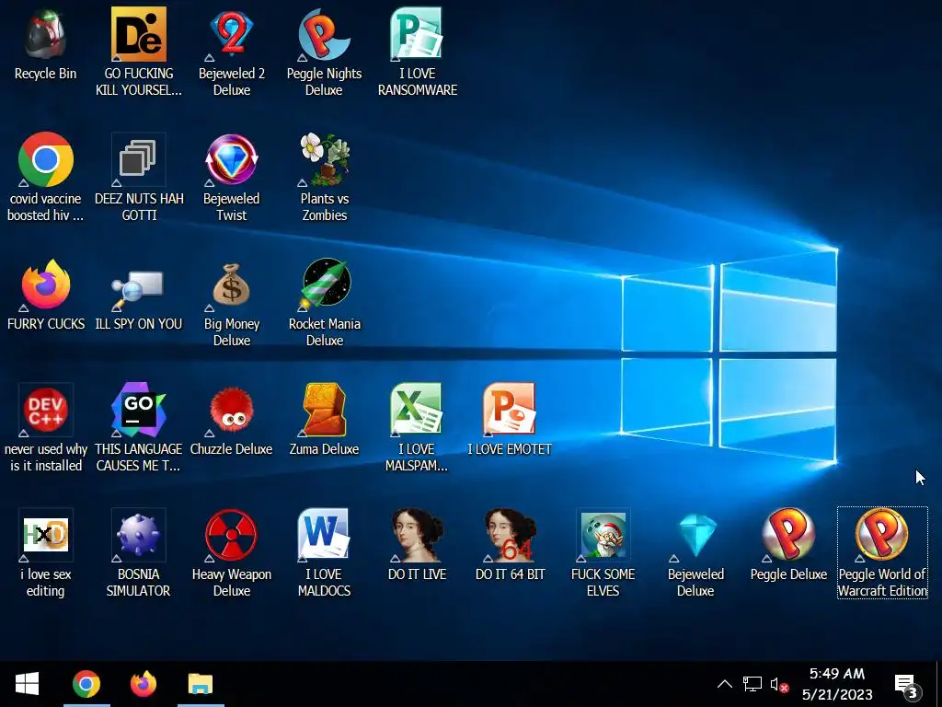The image size is (942, 707).
Task: Select the Santa elf game shortcut icon
Action: tap(603, 535)
